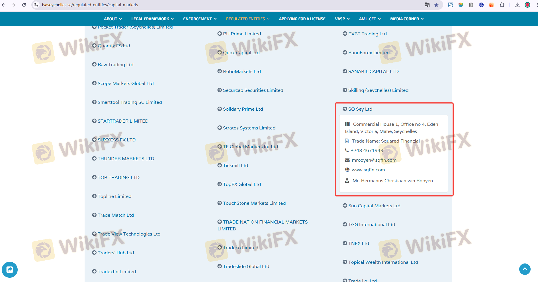Go to APPLYING FOR A LICENSE page

[x=302, y=19]
